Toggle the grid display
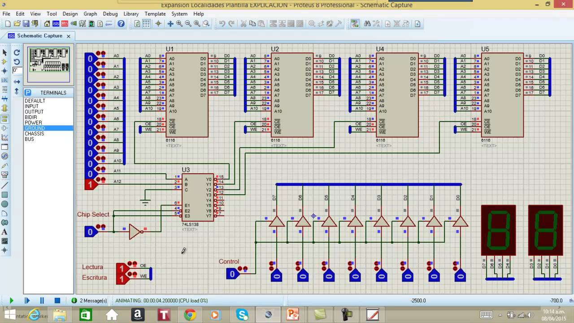Viewport: 574px width, 323px height. click(147, 24)
